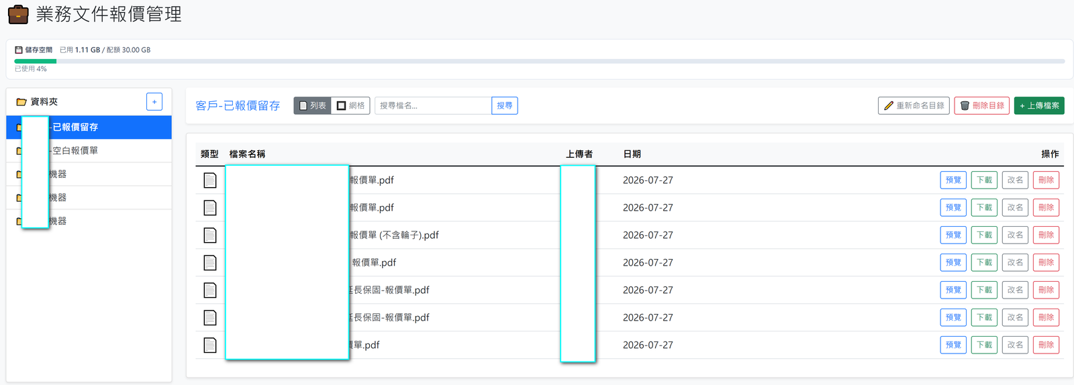Image resolution: width=1074 pixels, height=385 pixels.
Task: Delete 報價單 (不含輪子).pdf with 刪除
Action: pyautogui.click(x=1046, y=235)
